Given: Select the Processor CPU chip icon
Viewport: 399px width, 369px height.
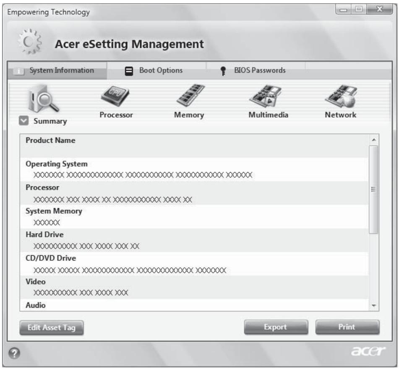Looking at the screenshot, I should pos(115,96).
